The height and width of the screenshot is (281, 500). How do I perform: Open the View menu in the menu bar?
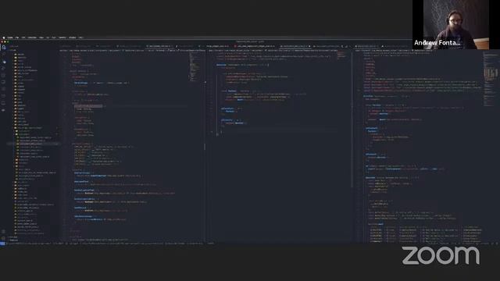tap(41, 37)
